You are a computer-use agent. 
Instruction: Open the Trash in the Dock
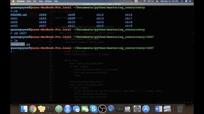point(180,109)
